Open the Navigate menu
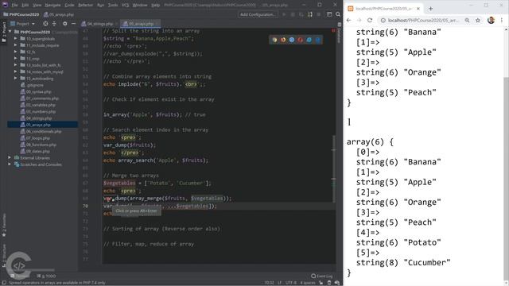Image resolution: width=509 pixels, height=286 pixels. point(52,5)
